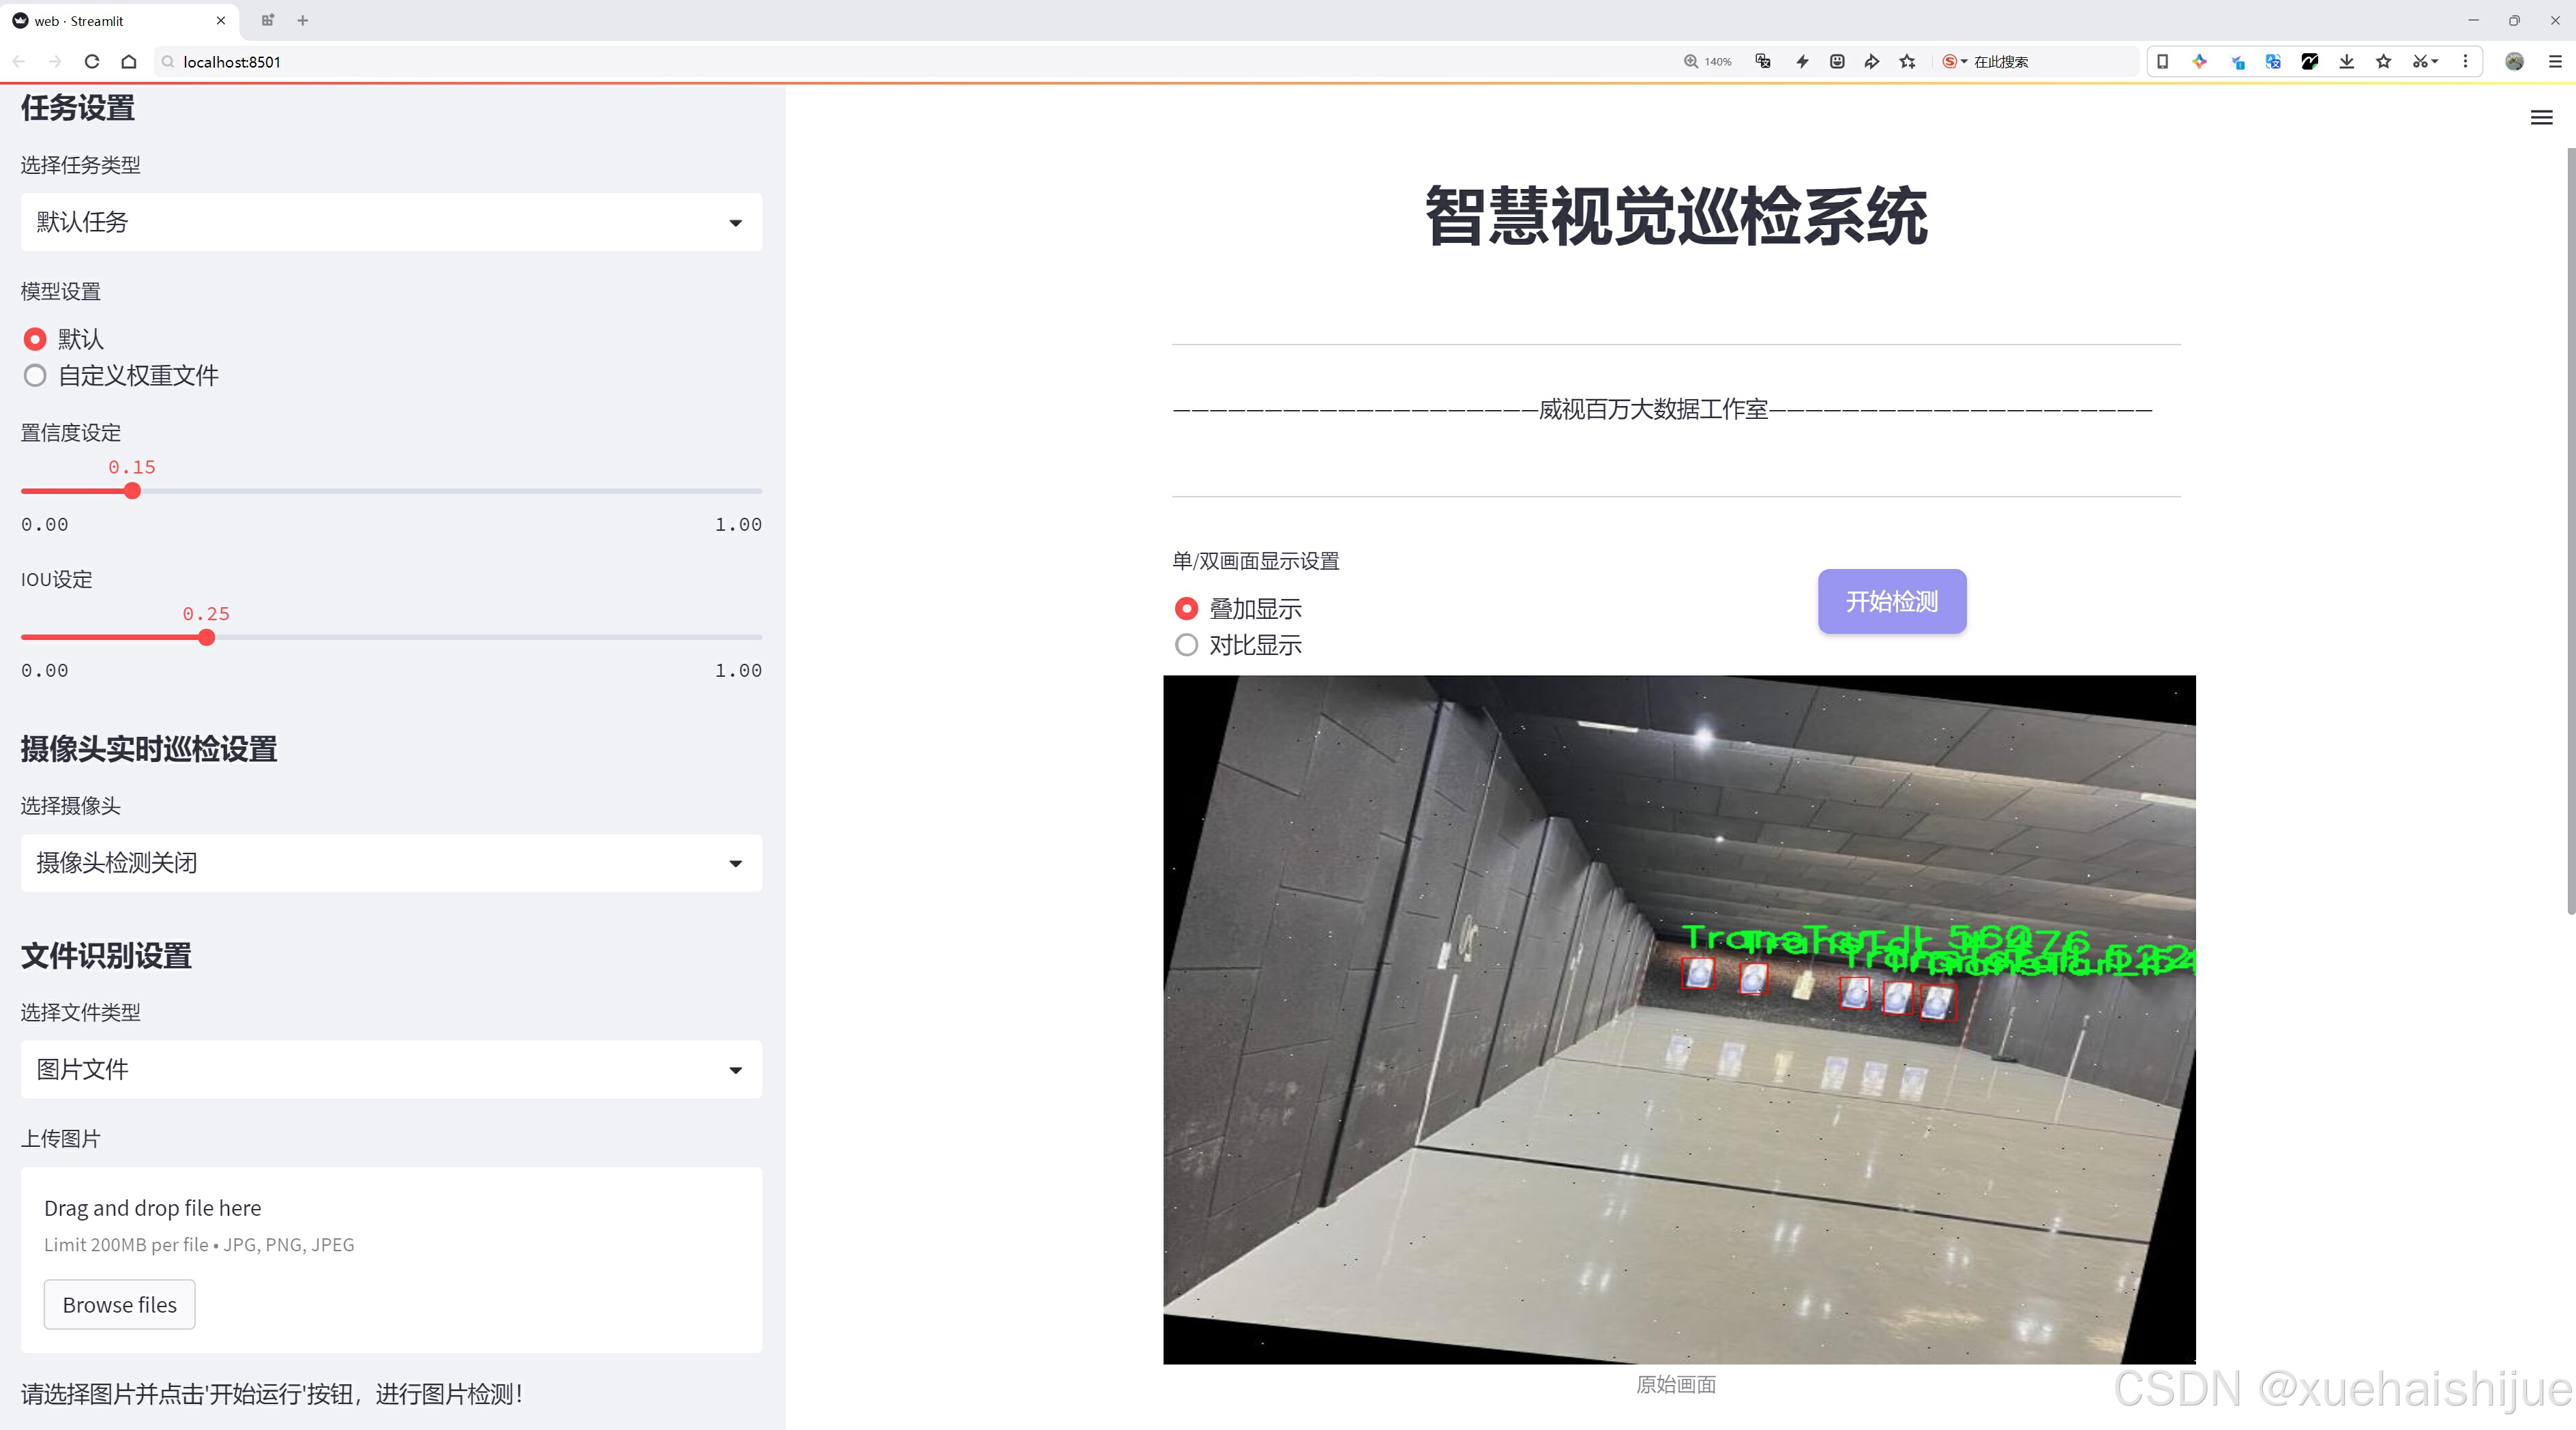This screenshot has height=1430, width=2576.
Task: Click the 原始画面 image caption
Action: 1676,1384
